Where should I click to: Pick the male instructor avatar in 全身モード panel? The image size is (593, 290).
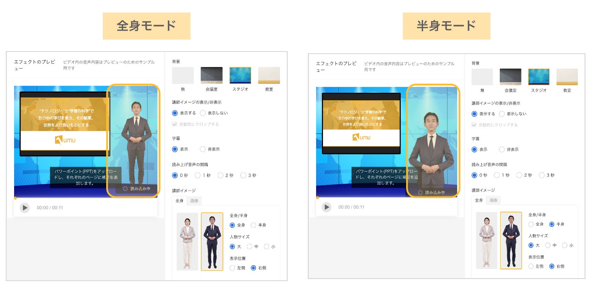(212, 242)
